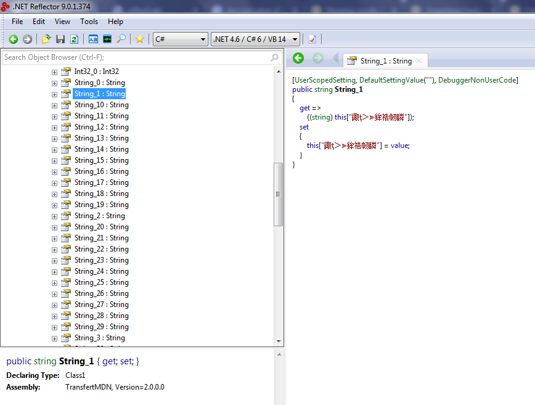The height and width of the screenshot is (405, 535).
Task: Select the String_1 : String code tab
Action: coord(386,61)
